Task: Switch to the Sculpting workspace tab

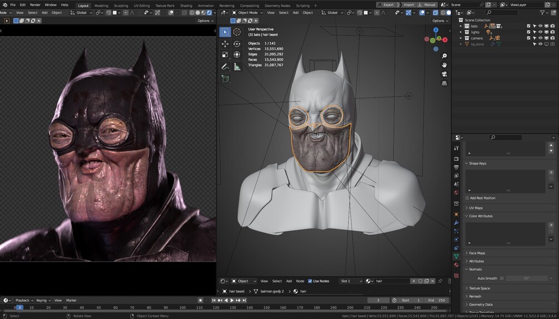Action: (121, 6)
